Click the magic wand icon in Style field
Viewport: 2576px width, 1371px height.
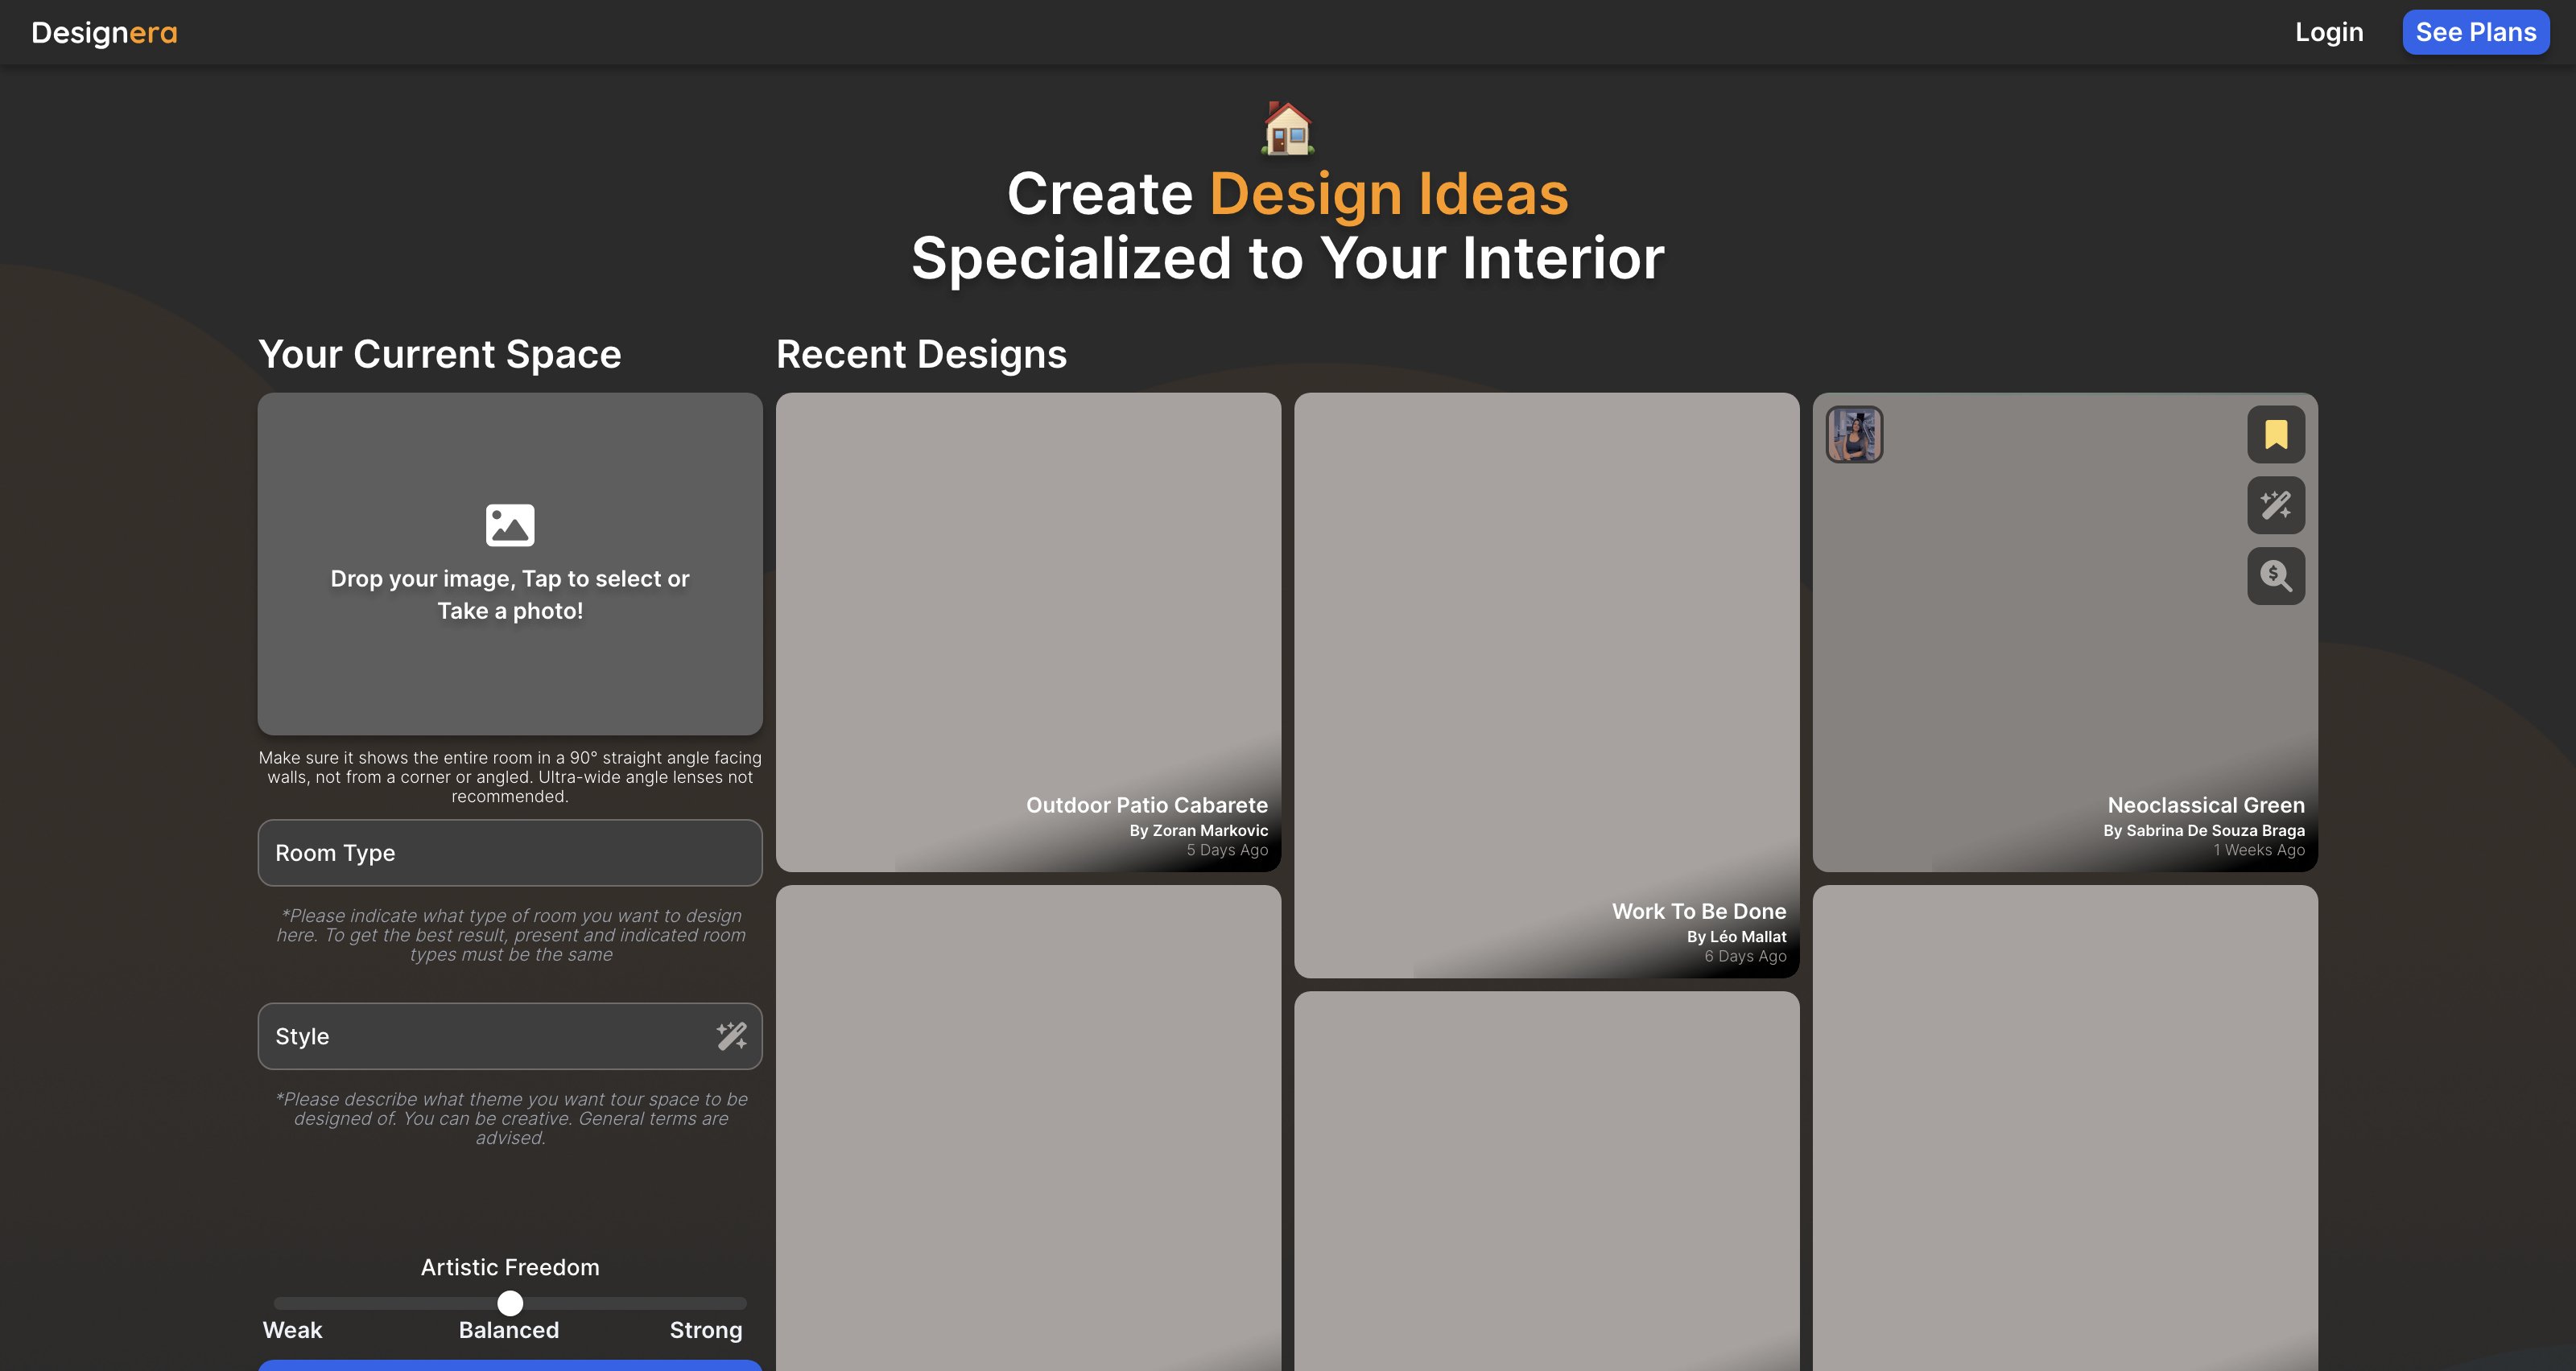731,1036
